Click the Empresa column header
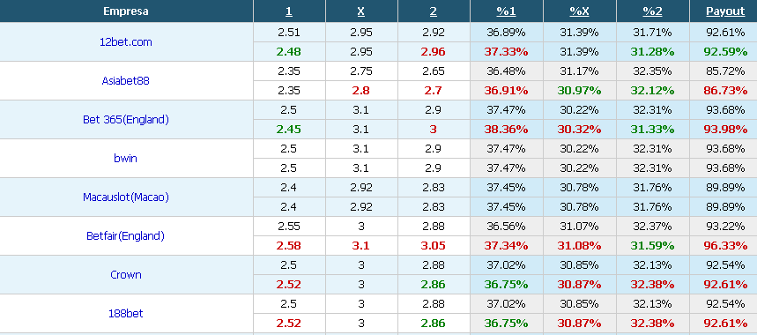The width and height of the screenshot is (757, 335). pyautogui.click(x=125, y=11)
